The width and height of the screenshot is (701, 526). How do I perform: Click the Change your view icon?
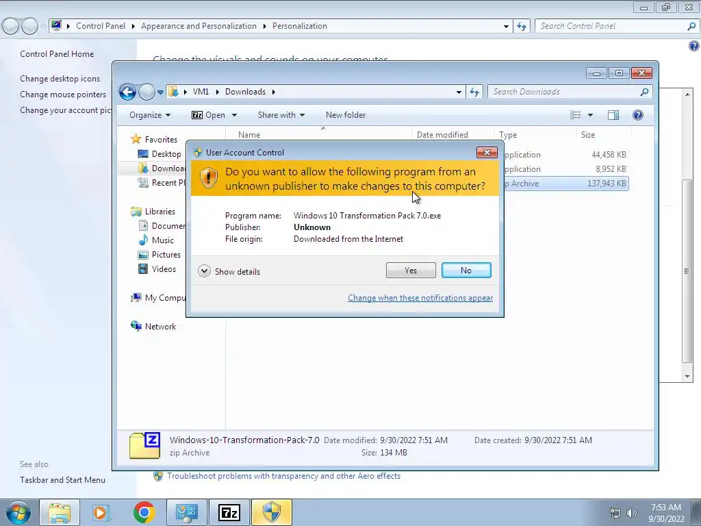[x=575, y=115]
